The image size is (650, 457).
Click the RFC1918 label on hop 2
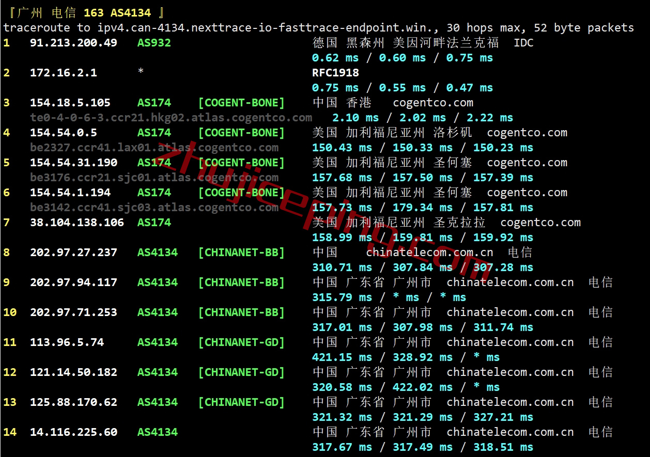[335, 73]
